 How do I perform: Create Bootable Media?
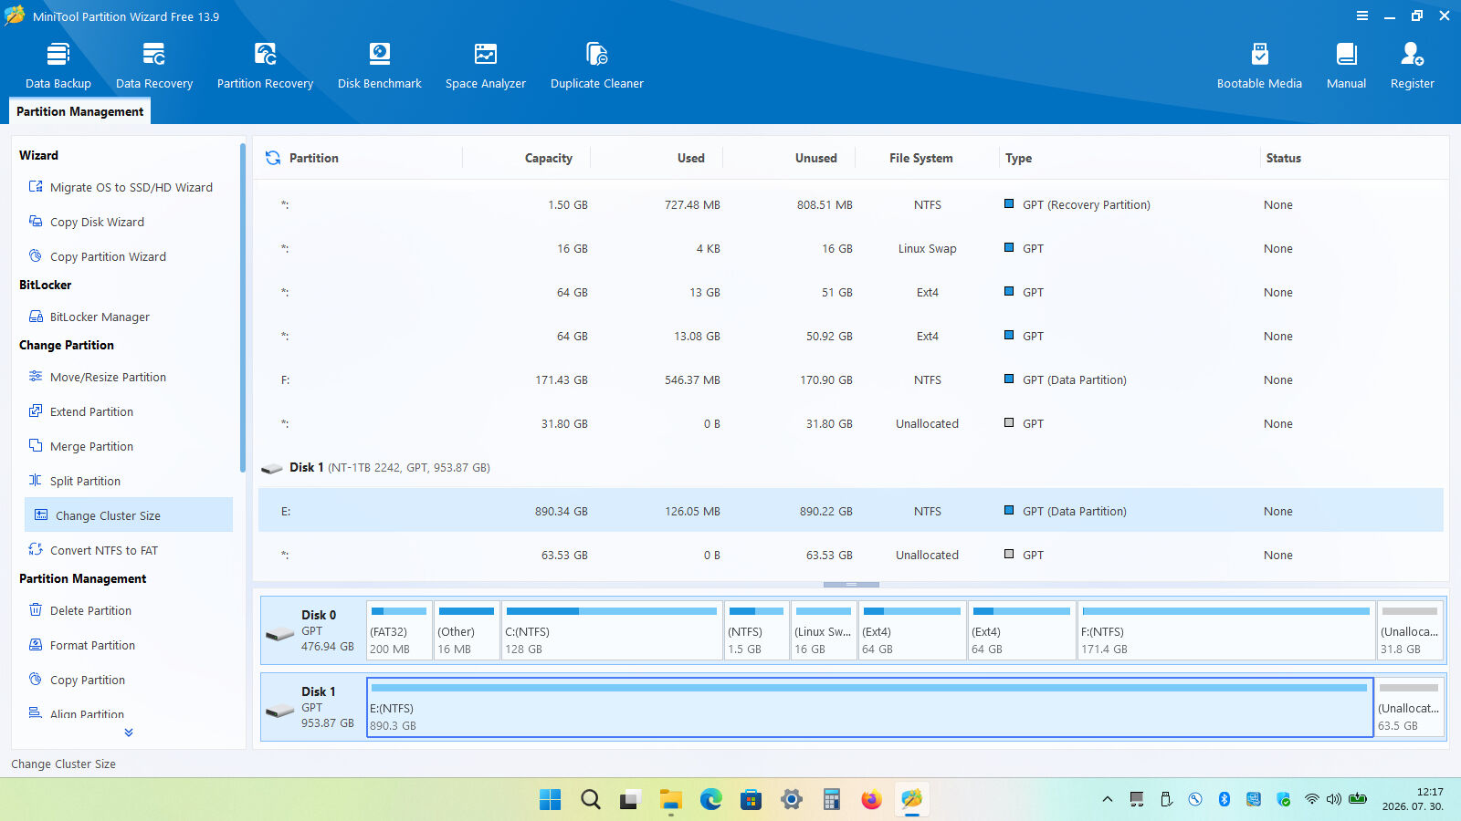point(1259,66)
